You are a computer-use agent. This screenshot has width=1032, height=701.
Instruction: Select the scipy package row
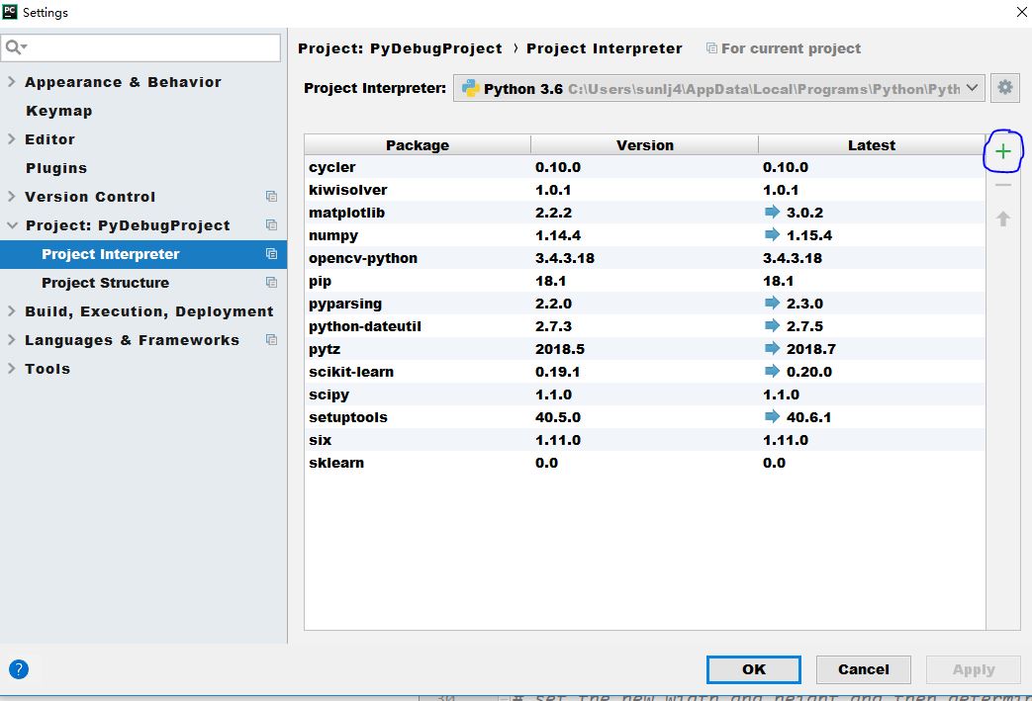point(645,394)
